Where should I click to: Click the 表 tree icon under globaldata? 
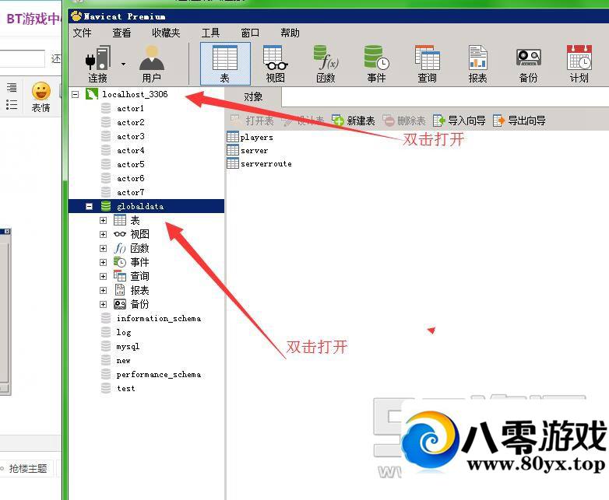pyautogui.click(x=120, y=220)
